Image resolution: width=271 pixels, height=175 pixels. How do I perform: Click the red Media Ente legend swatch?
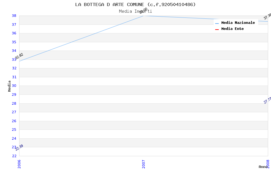[x=217, y=30]
